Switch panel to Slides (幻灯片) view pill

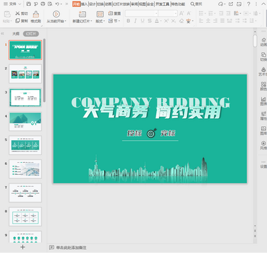(x=31, y=33)
